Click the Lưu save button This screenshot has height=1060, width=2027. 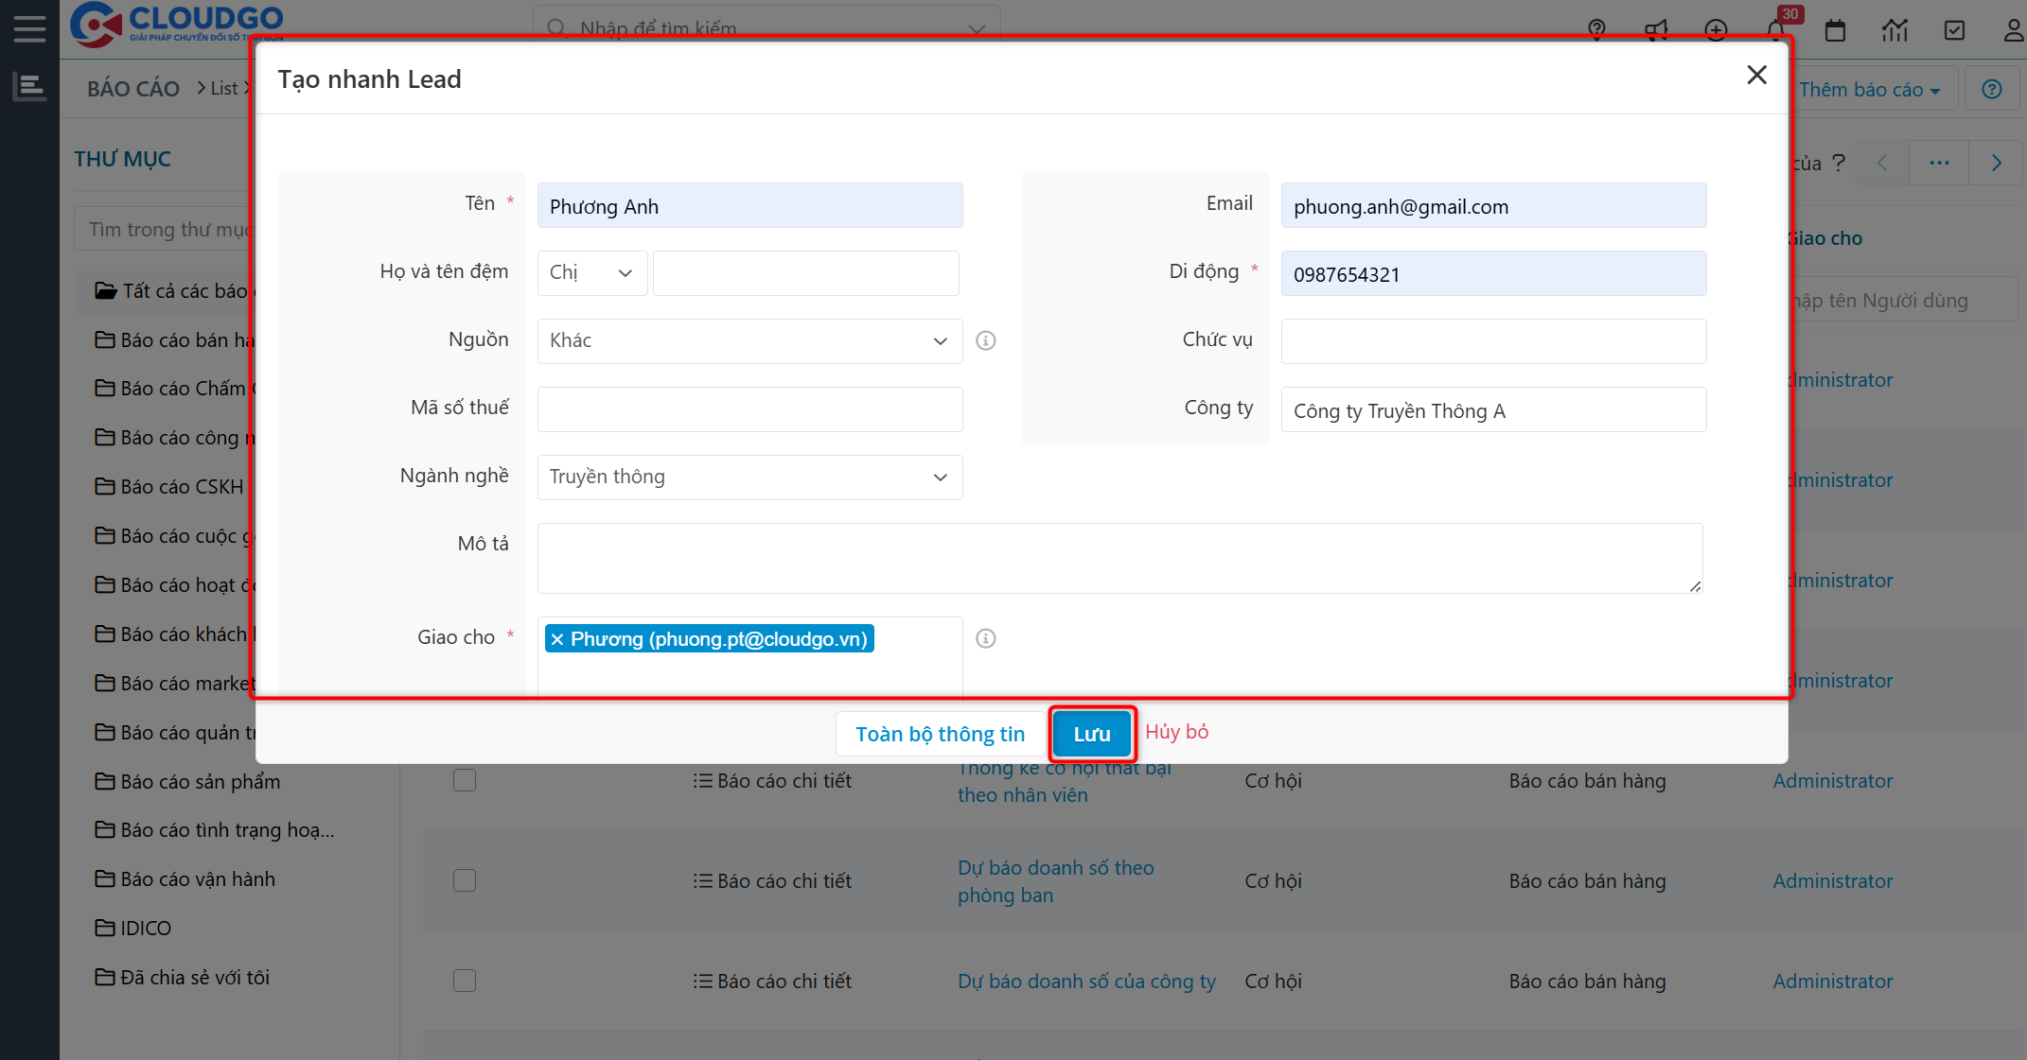click(1091, 734)
